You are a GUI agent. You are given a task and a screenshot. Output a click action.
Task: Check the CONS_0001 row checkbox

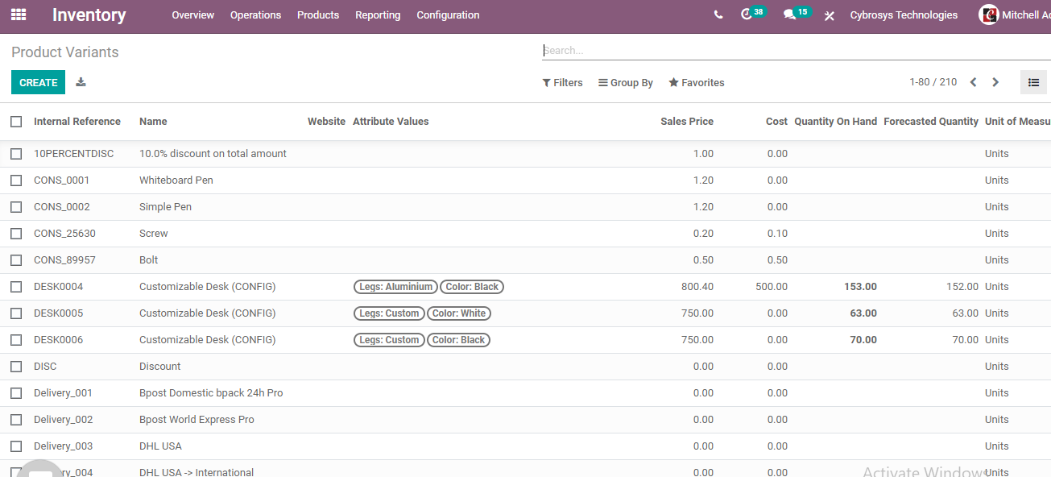(16, 180)
